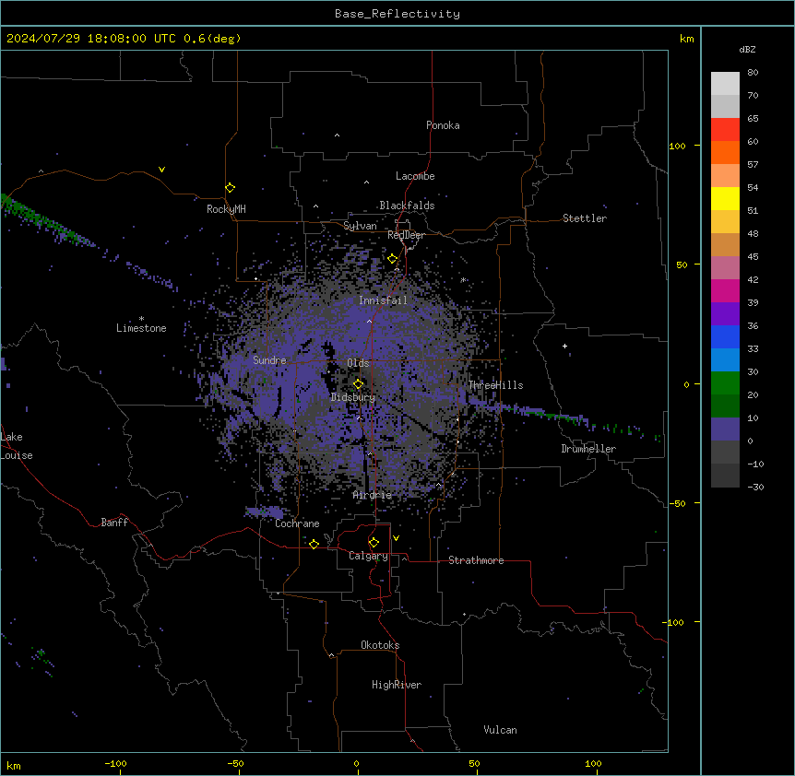Viewport: 795px width, 776px height.
Task: Click the yellow diamond marker south of RedDeer
Action: click(x=393, y=259)
